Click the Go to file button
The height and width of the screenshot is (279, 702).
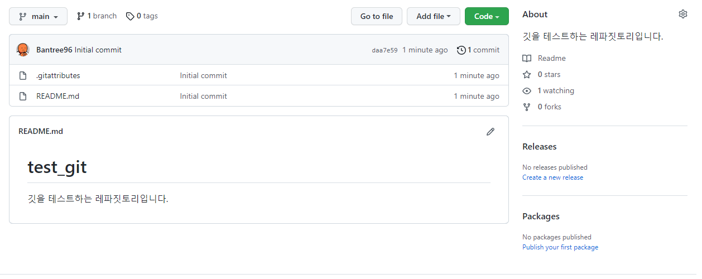click(x=377, y=16)
